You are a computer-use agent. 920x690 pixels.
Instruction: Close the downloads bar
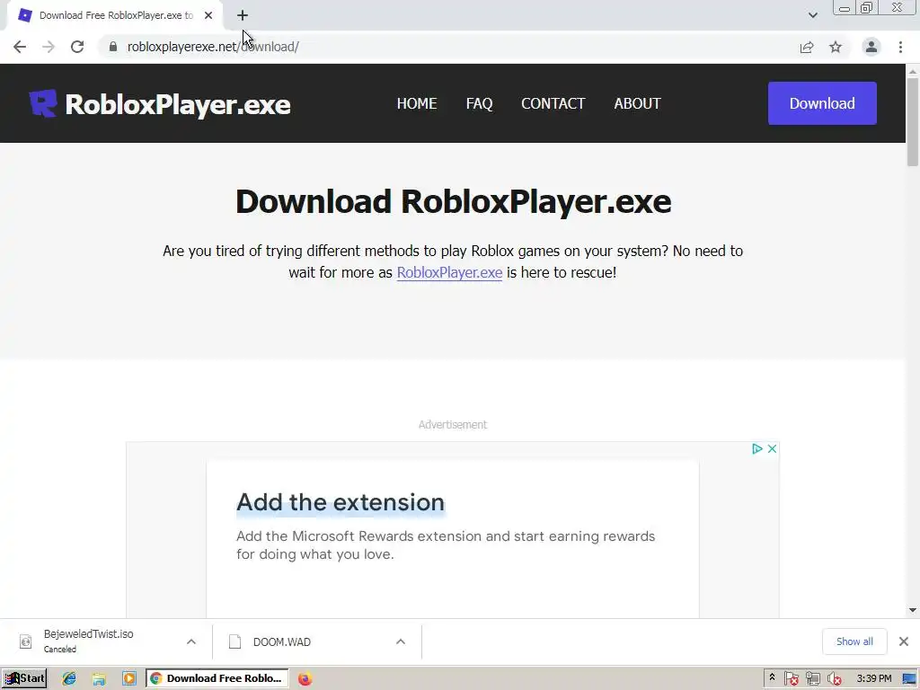[x=904, y=641]
